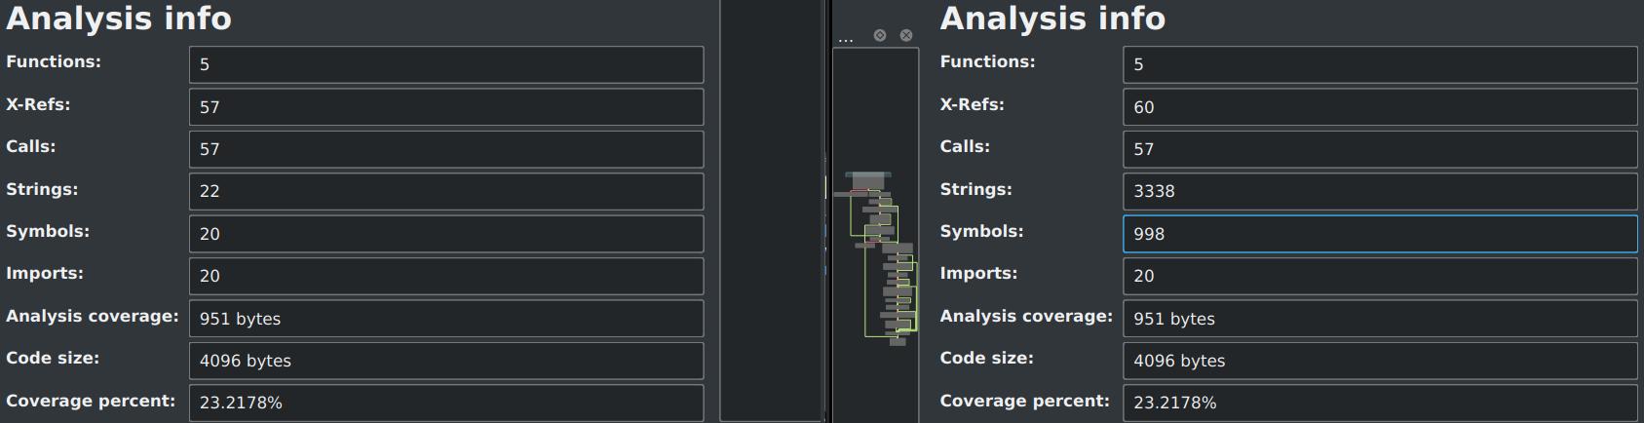Click Code size field in right panel

1379,361
